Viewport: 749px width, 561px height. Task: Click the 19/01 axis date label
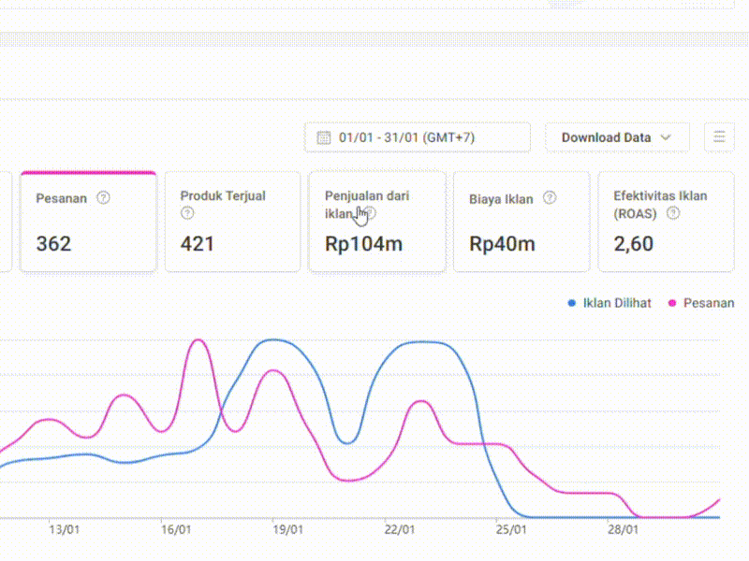coord(287,529)
